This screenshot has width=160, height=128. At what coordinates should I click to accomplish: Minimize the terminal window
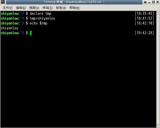[x=149, y=2]
